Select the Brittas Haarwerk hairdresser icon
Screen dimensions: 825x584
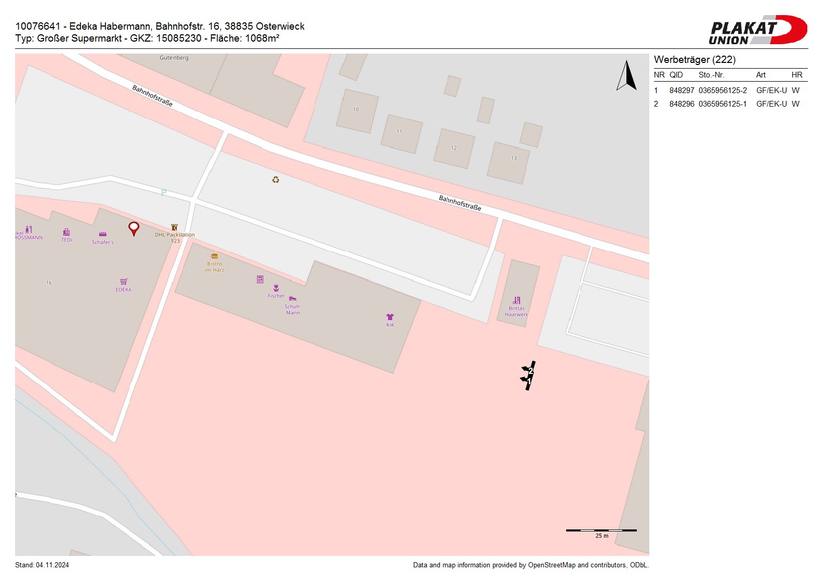click(x=516, y=300)
